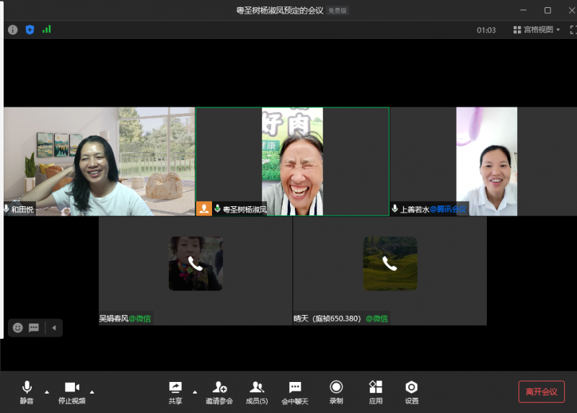
Task: Open the quick chat bubble icon
Action: click(x=34, y=328)
